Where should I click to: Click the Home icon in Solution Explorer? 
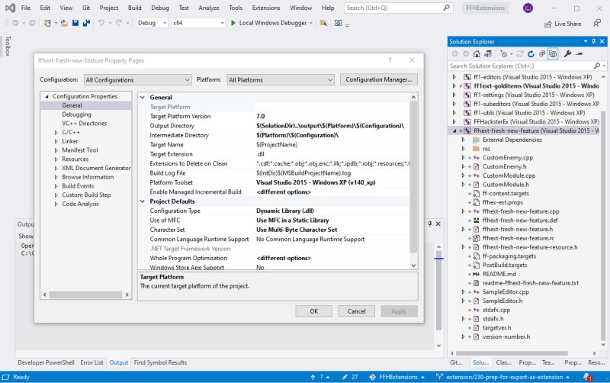tap(477, 53)
